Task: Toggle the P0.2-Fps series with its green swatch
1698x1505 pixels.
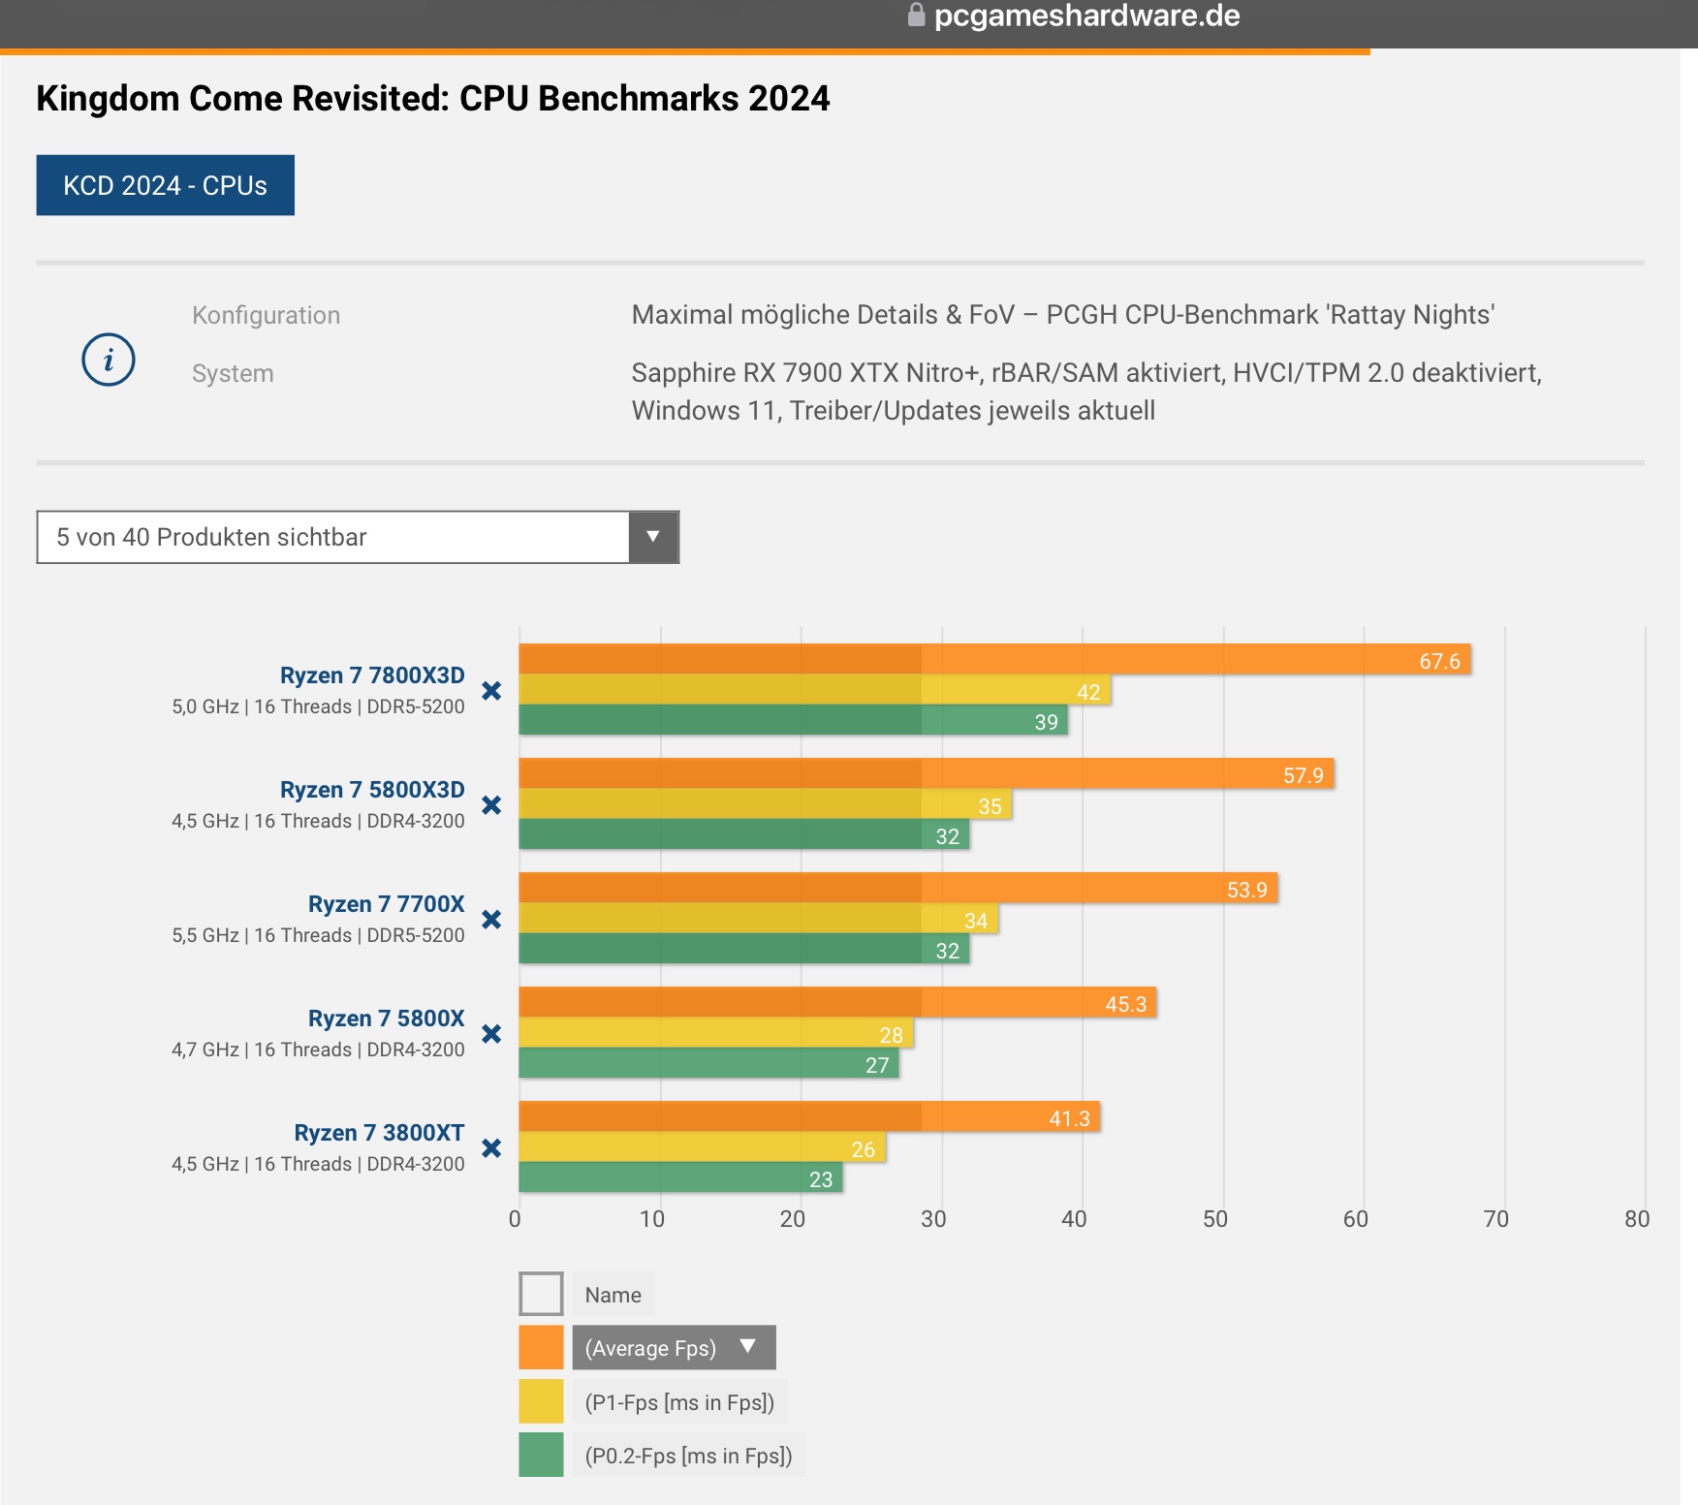Action: (541, 1455)
